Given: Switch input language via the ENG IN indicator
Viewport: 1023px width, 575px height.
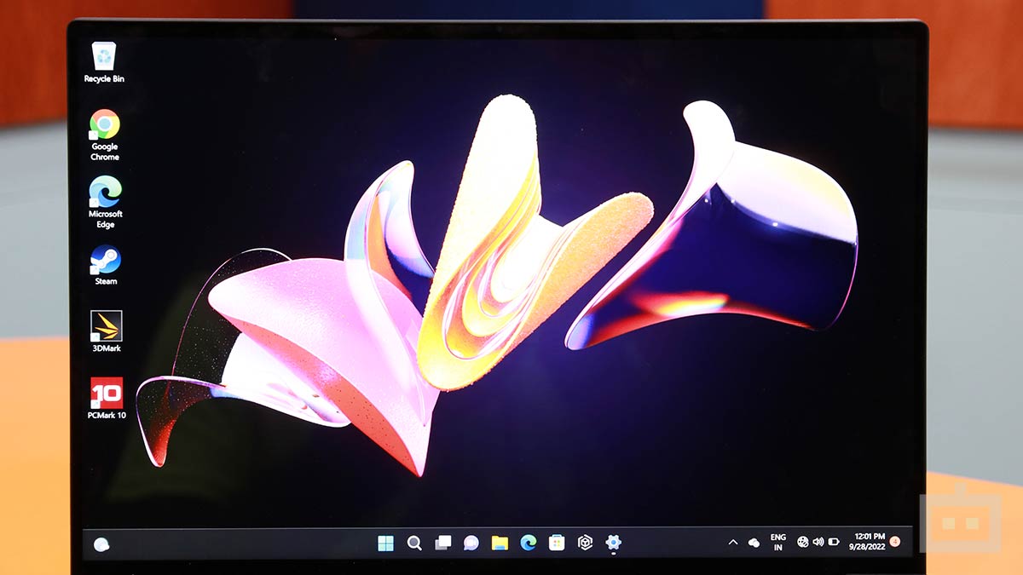Looking at the screenshot, I should [777, 541].
